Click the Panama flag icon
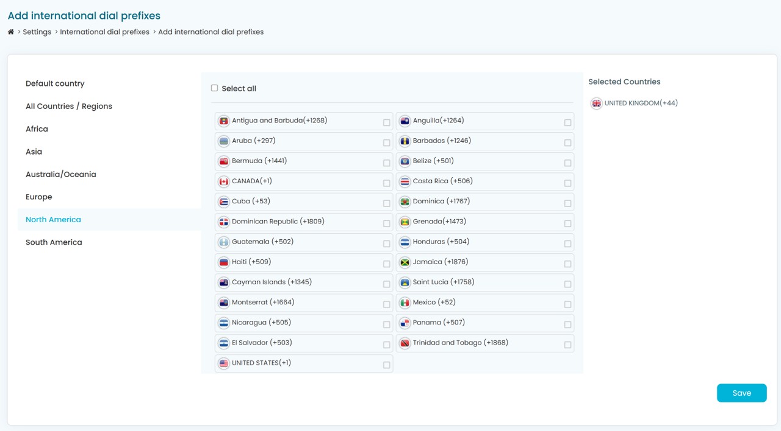The height and width of the screenshot is (431, 781). pos(405,323)
